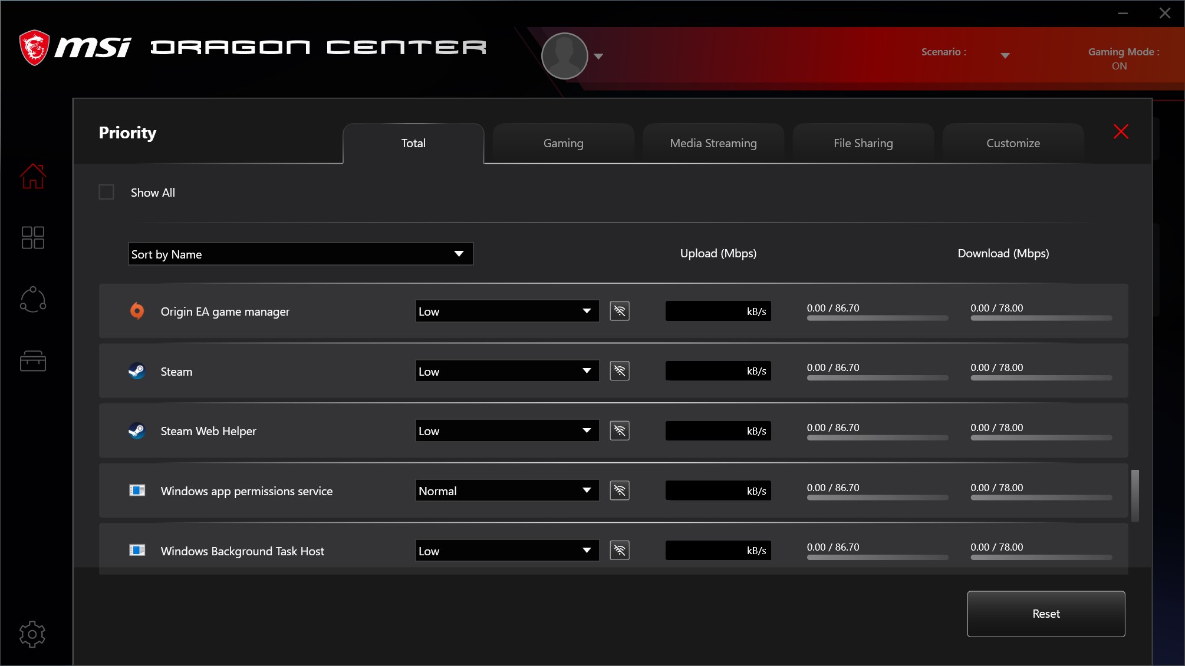The width and height of the screenshot is (1185, 666).
Task: Switch to the File Sharing tab
Action: click(x=863, y=143)
